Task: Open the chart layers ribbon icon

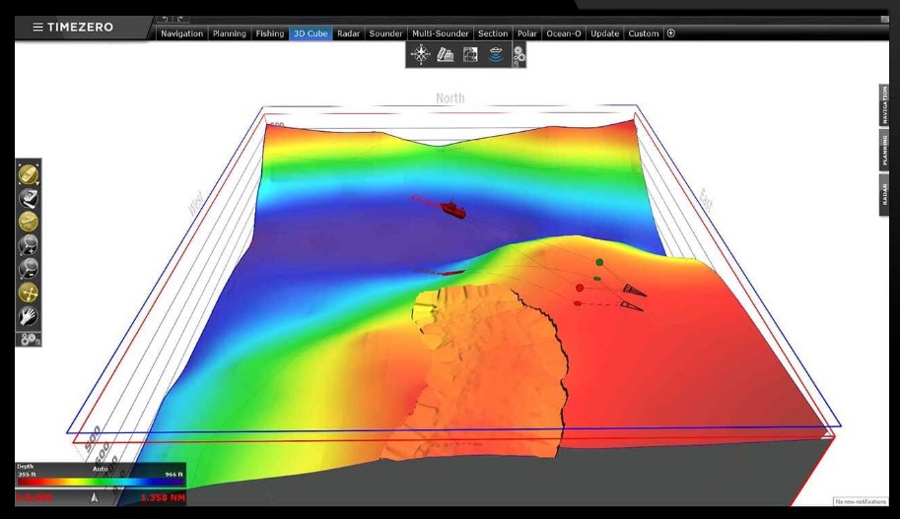Action: click(446, 55)
